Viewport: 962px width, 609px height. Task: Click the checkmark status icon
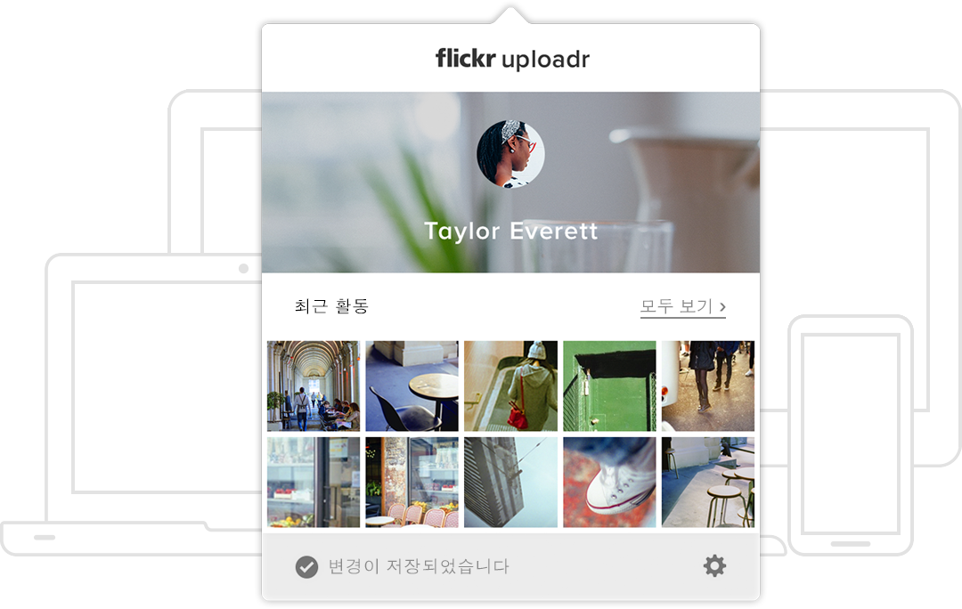[306, 566]
